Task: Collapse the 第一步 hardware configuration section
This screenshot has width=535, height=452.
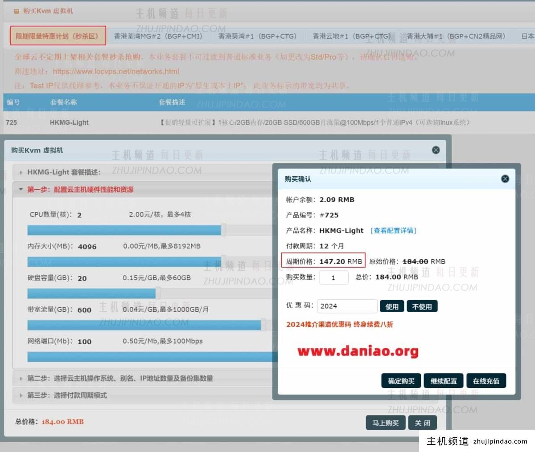Action: (80, 189)
